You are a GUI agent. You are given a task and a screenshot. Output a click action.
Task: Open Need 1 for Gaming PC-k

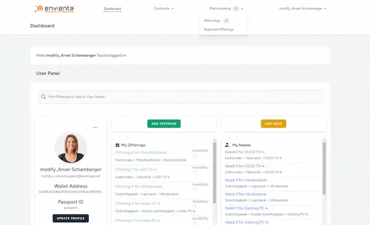coord(246,208)
